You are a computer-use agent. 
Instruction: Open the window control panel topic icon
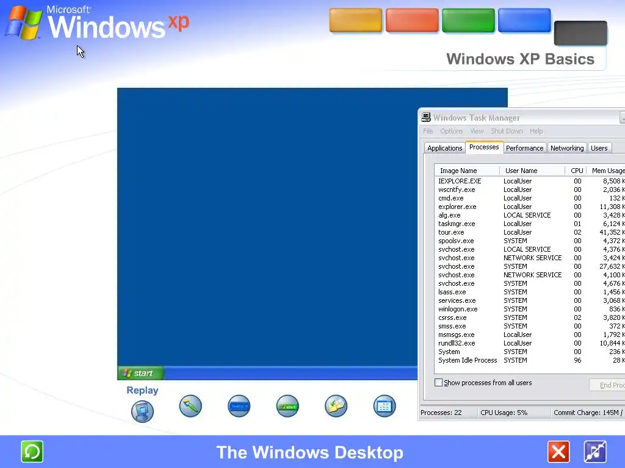[x=385, y=406]
